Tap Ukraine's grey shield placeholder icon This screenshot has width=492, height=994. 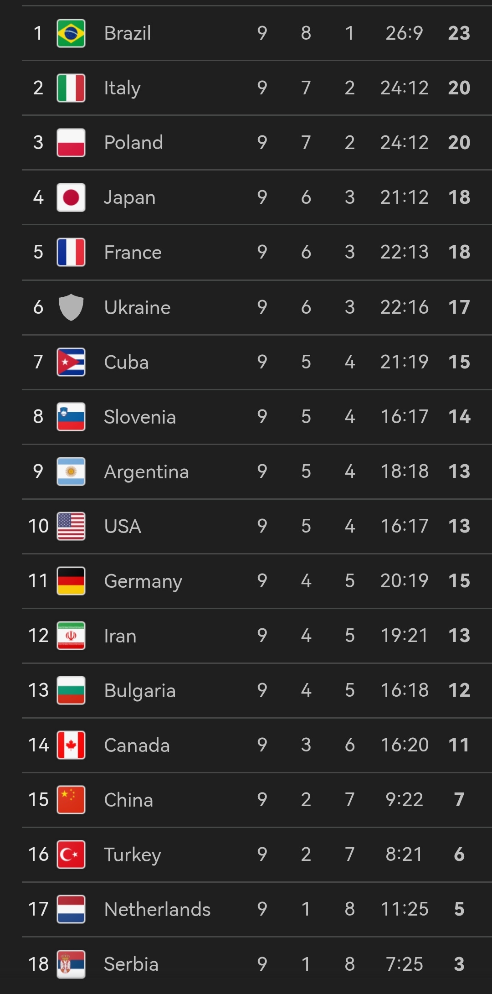[71, 307]
